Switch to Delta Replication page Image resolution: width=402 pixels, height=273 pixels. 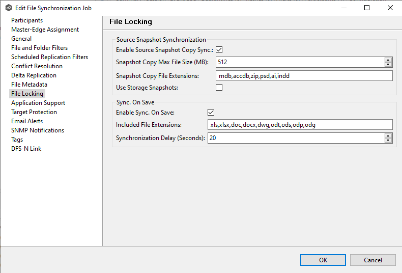(34, 75)
